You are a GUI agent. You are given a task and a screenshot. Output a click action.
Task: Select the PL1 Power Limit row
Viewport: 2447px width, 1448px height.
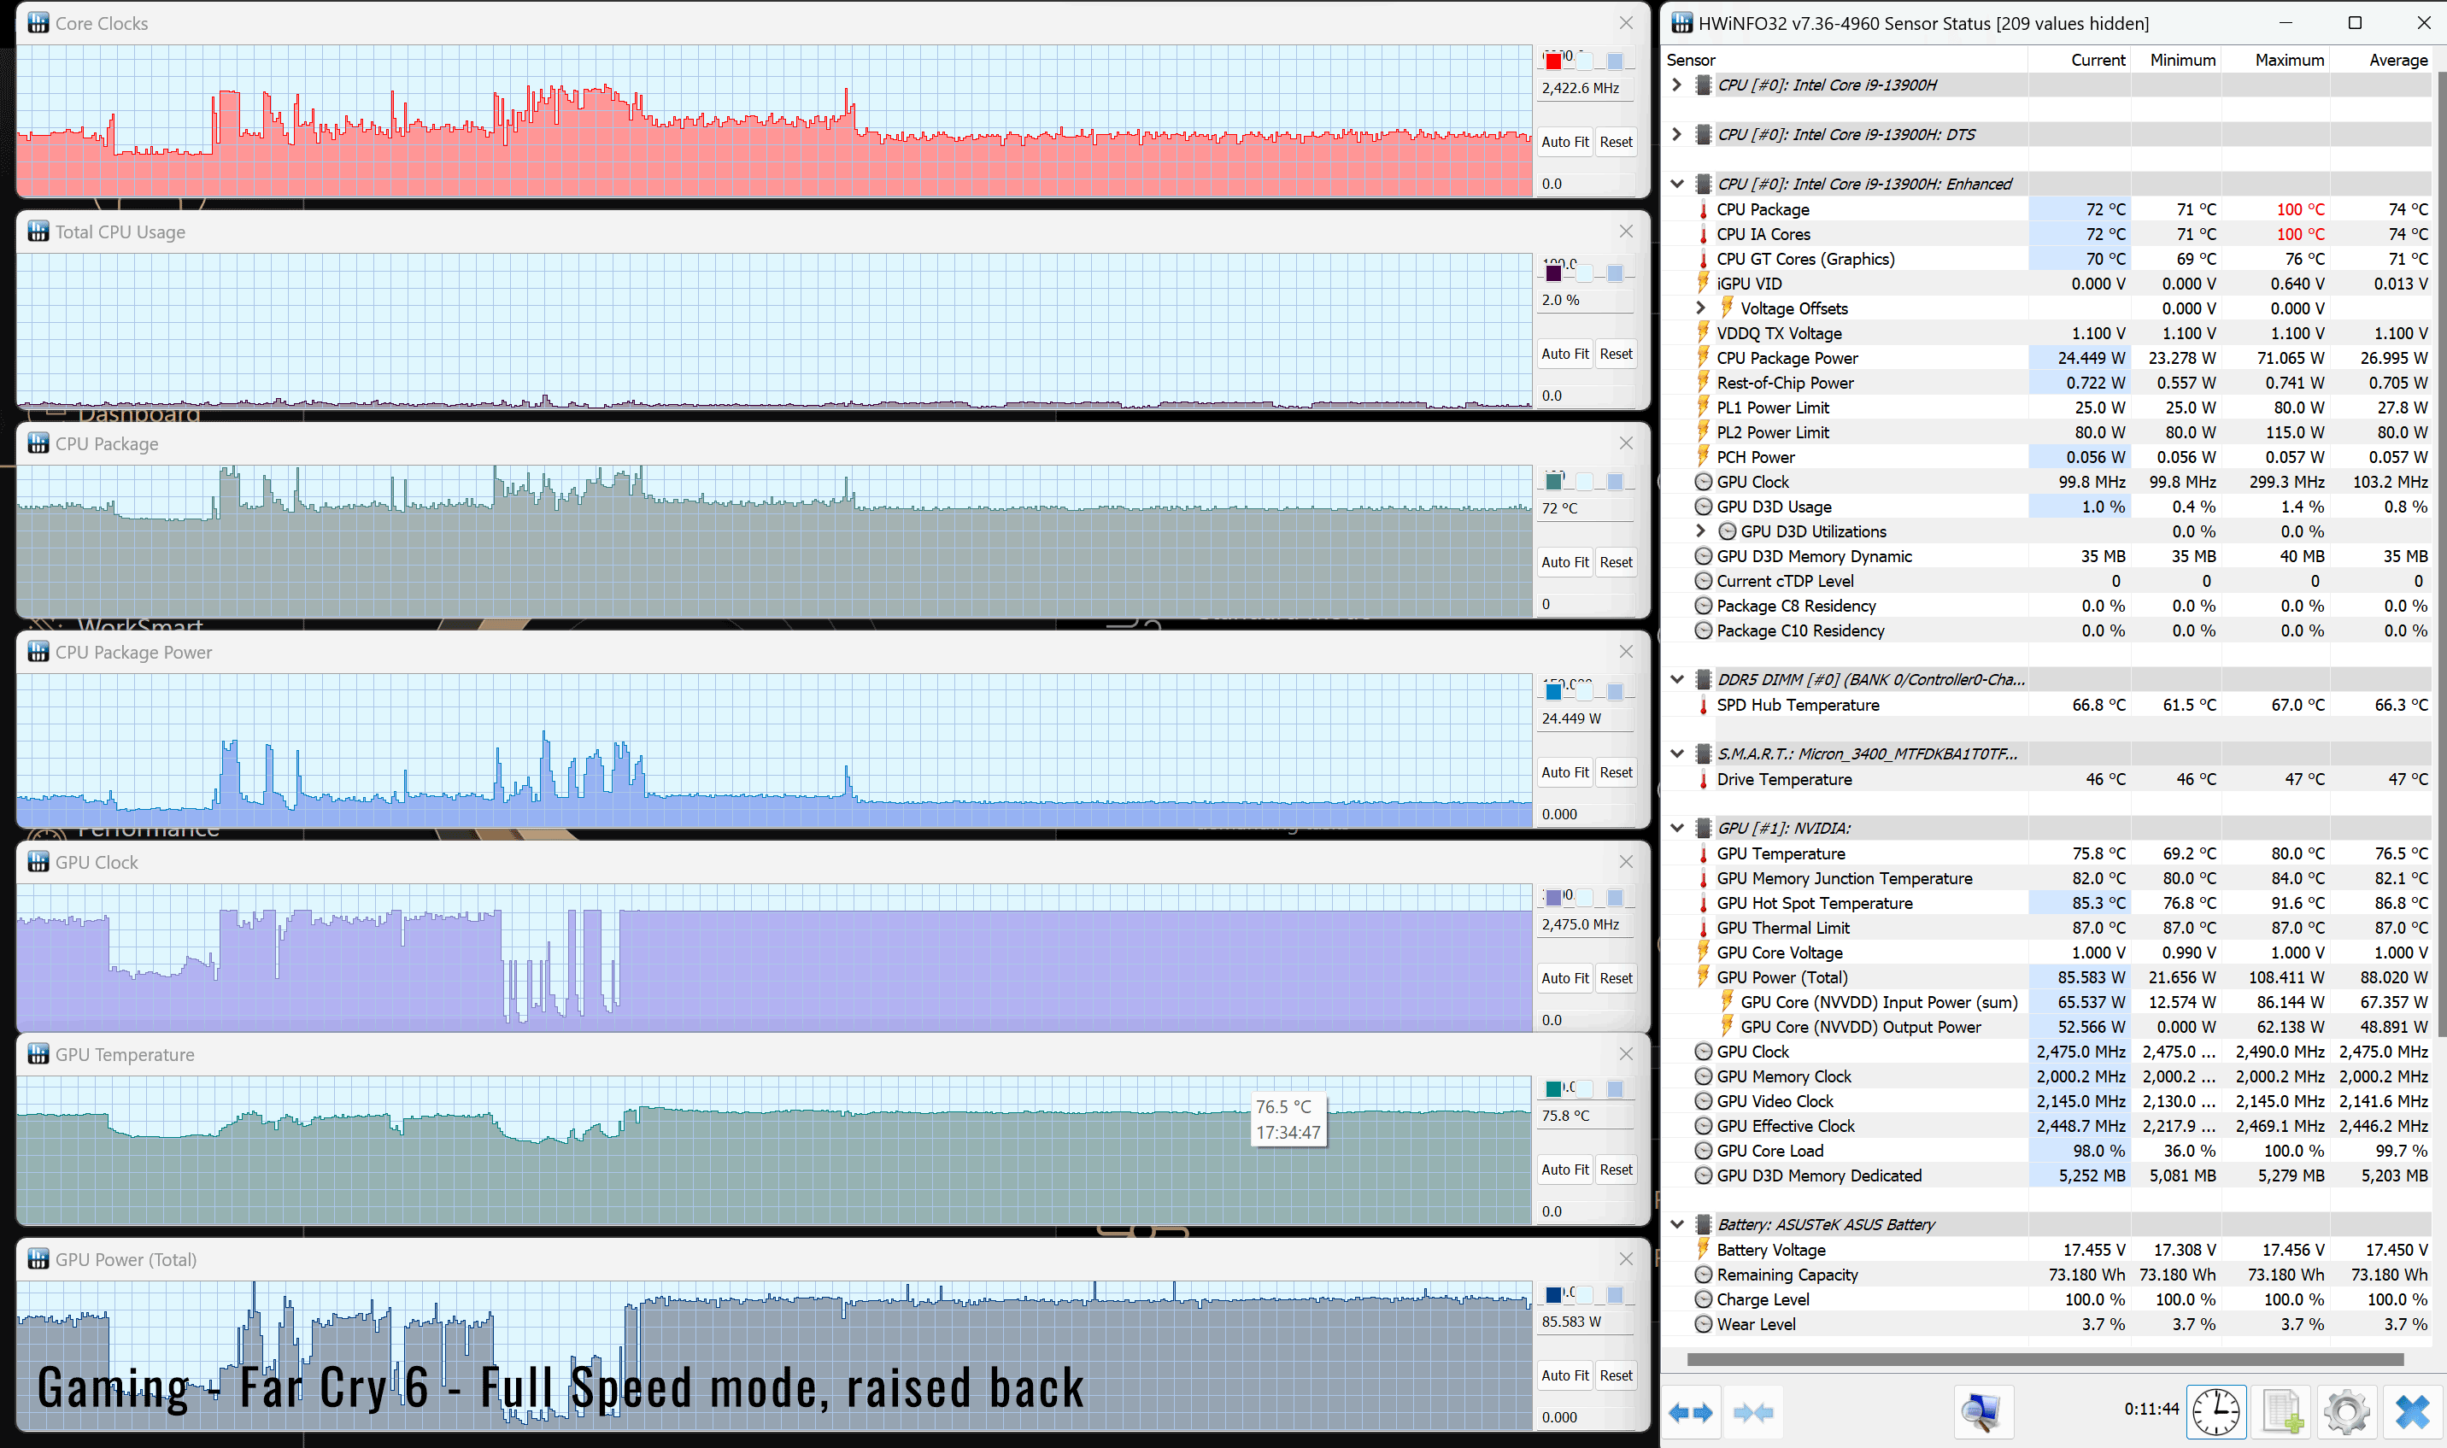tap(2048, 407)
